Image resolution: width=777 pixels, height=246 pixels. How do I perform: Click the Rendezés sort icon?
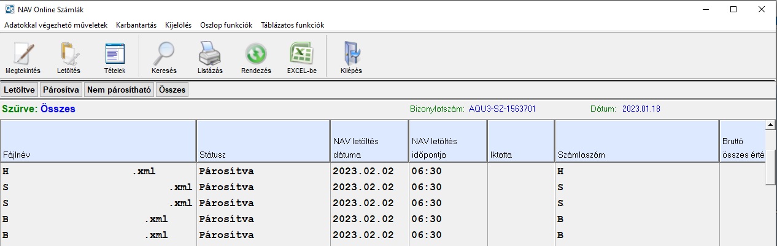256,55
